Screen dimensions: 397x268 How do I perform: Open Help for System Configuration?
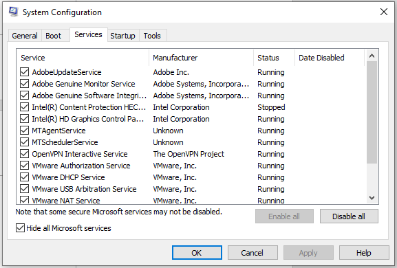point(364,253)
